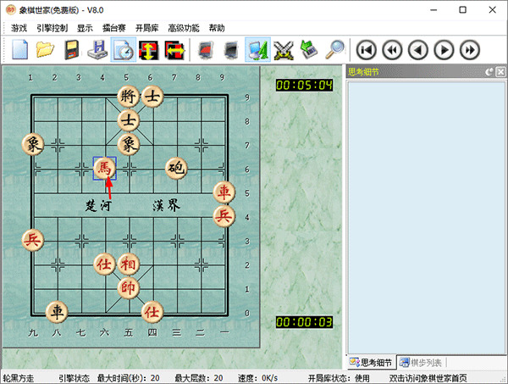Select the black 砲 cannon piece
508x384 pixels.
(176, 169)
